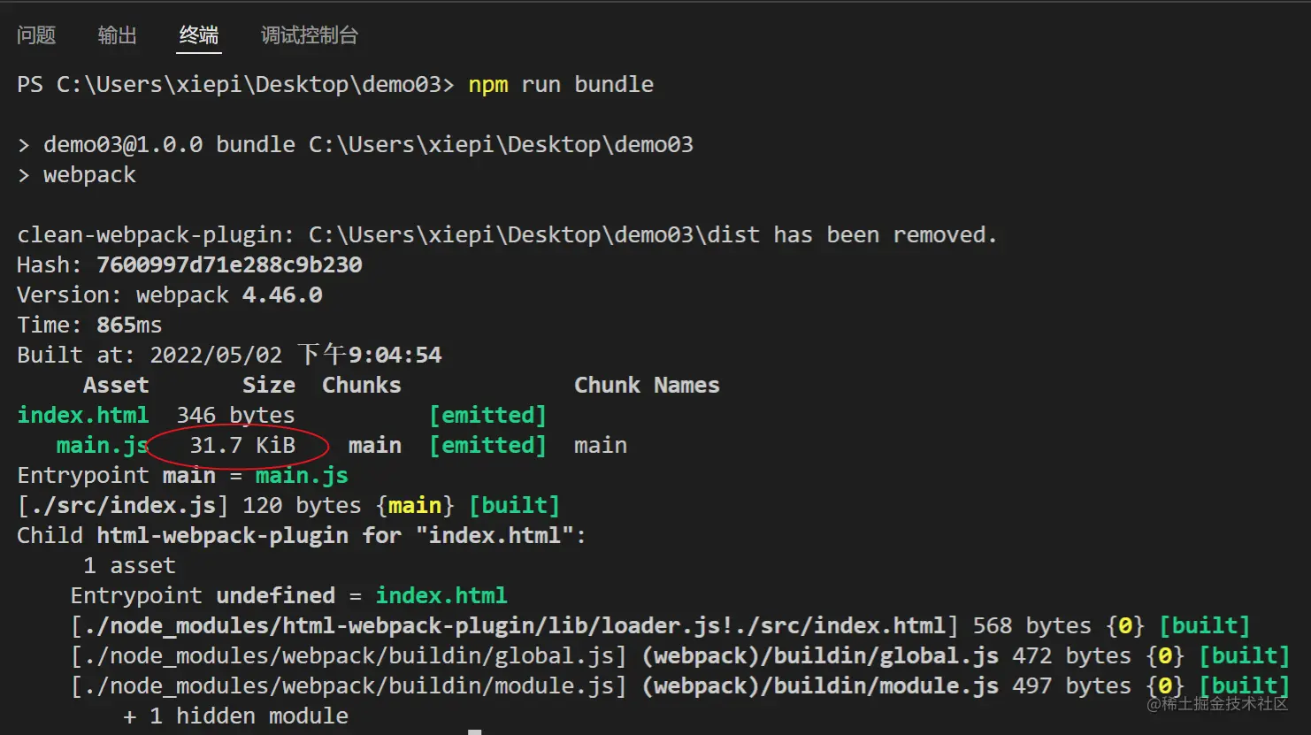Click the '1 asset' line
This screenshot has height=735, width=1311.
pyautogui.click(x=129, y=566)
